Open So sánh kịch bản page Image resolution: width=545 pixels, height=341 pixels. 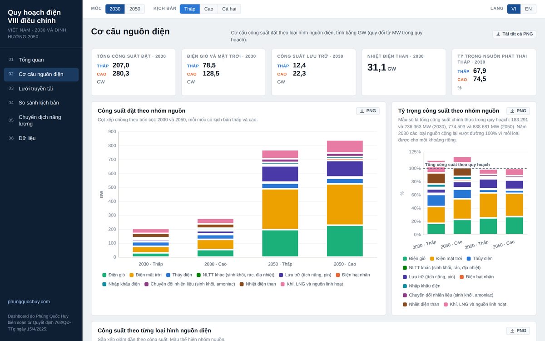(41, 103)
